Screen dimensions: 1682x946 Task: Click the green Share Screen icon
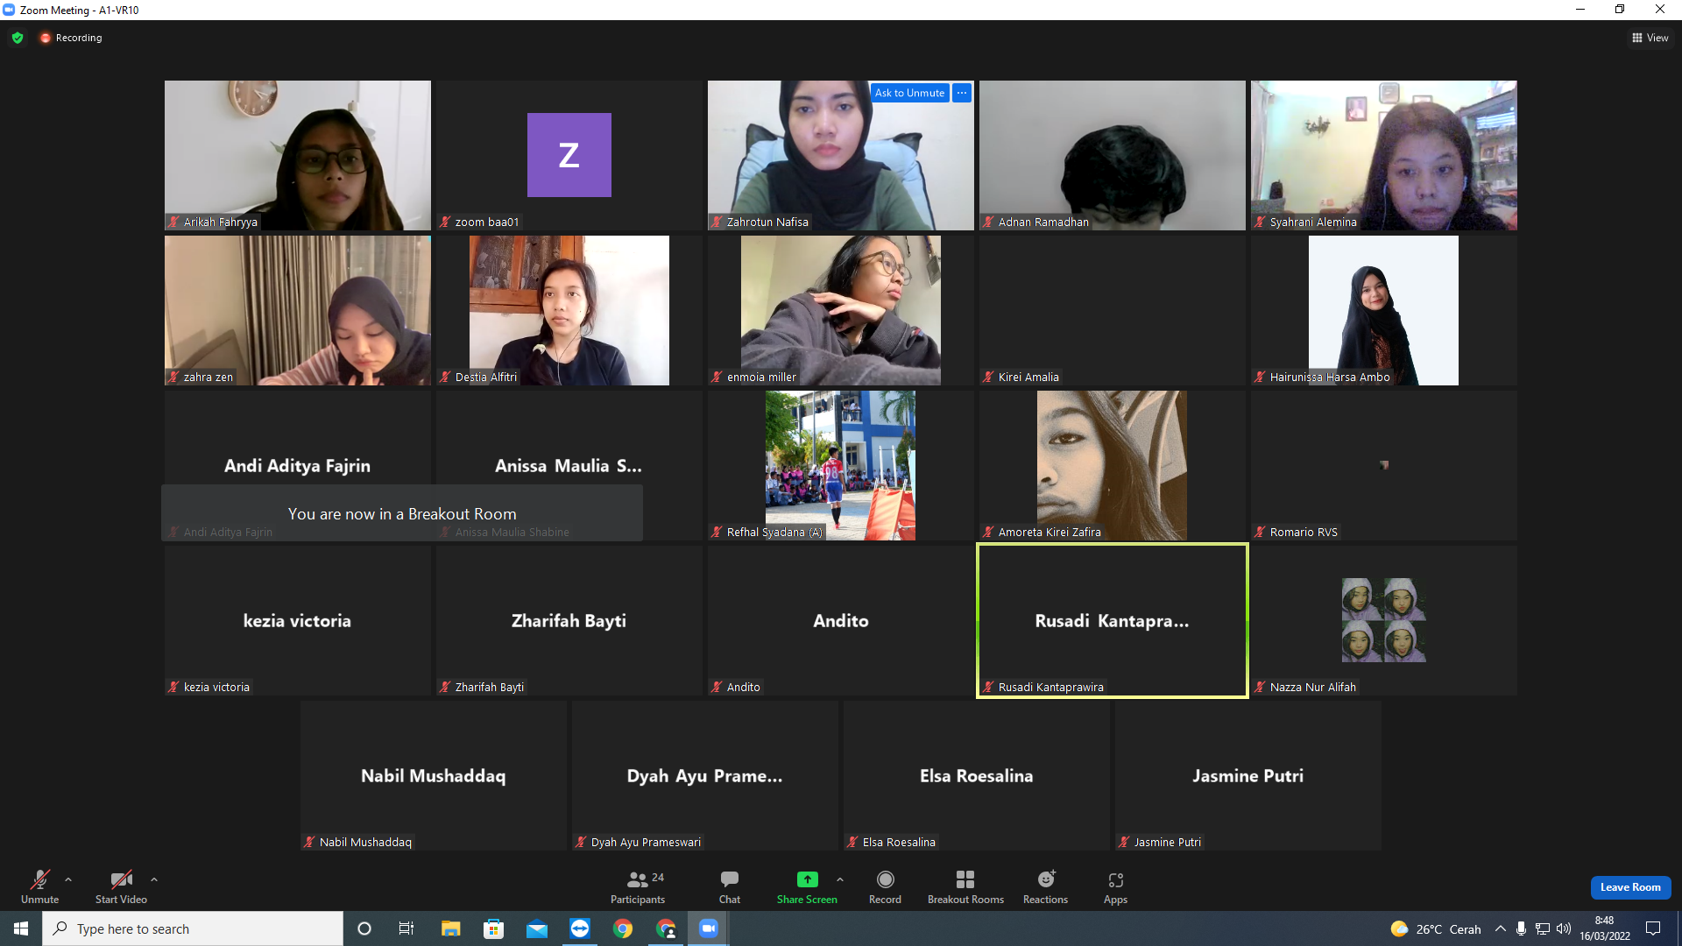(807, 879)
